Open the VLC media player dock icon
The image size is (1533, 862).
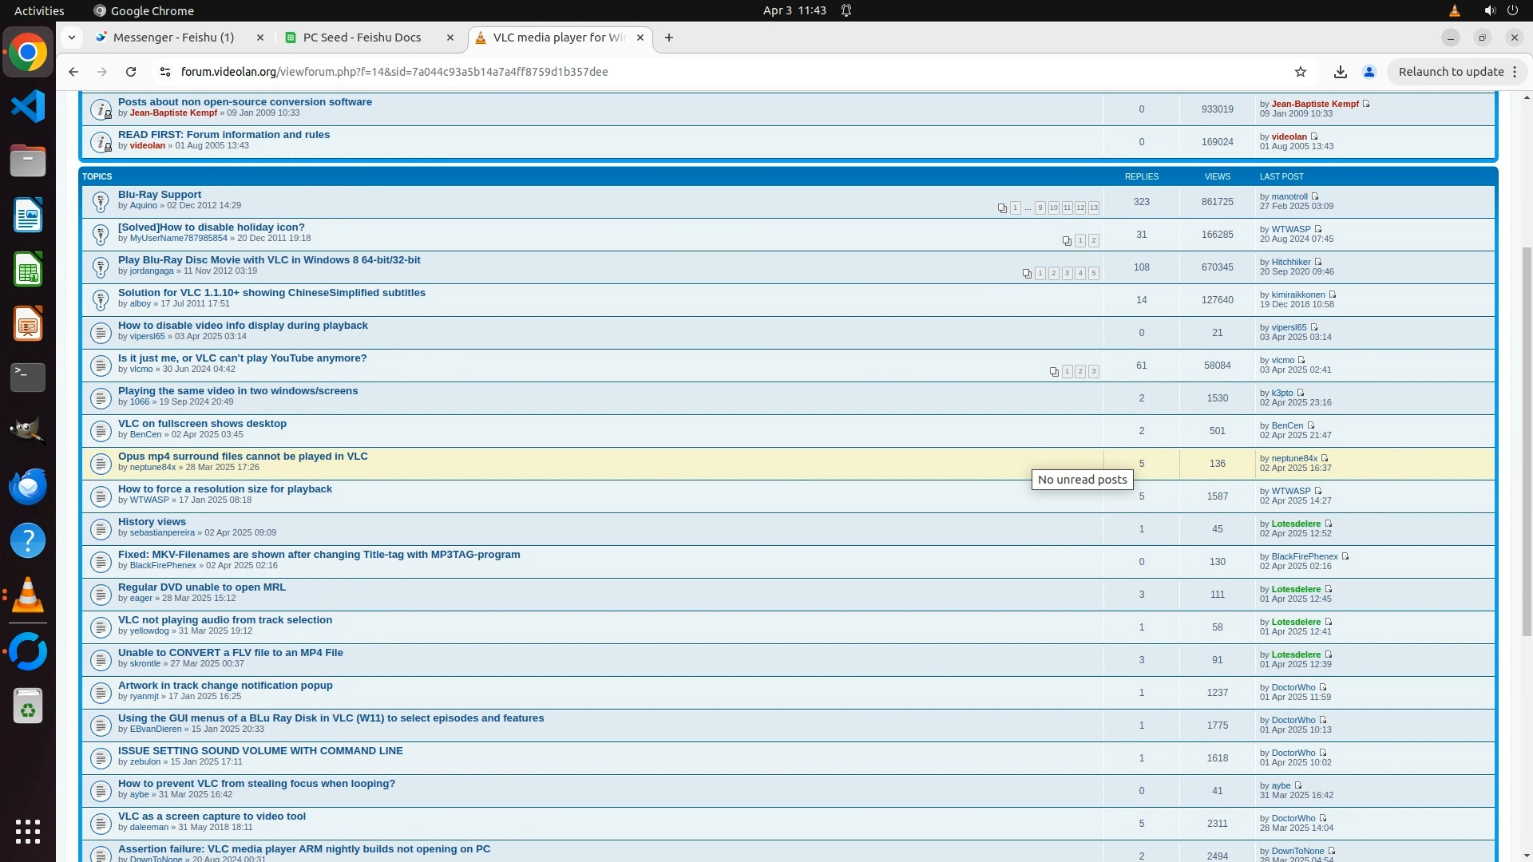[x=28, y=595]
